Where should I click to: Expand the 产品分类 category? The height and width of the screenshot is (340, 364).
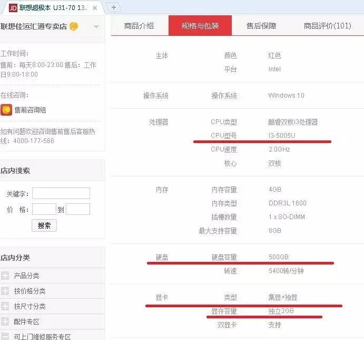[5, 276]
